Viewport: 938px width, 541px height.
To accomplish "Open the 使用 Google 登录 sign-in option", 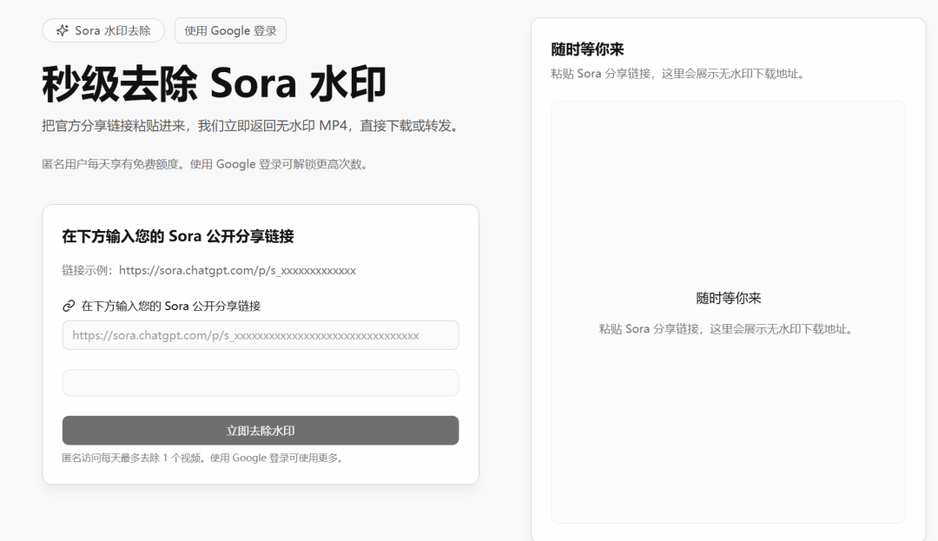I will tap(230, 30).
